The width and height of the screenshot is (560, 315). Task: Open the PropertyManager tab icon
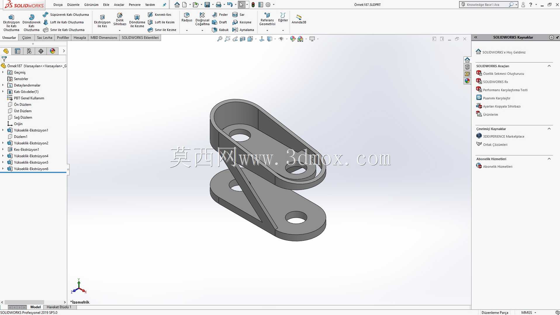[18, 51]
